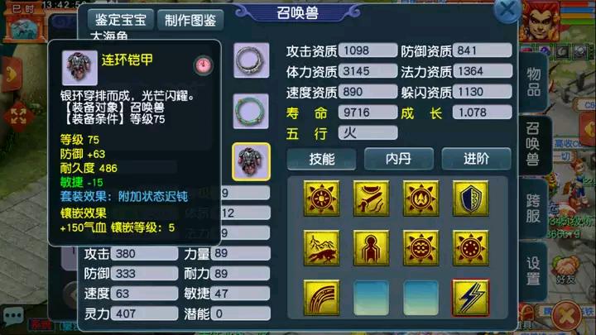
Task: Select the silver ring equipment slot
Action: click(x=252, y=60)
